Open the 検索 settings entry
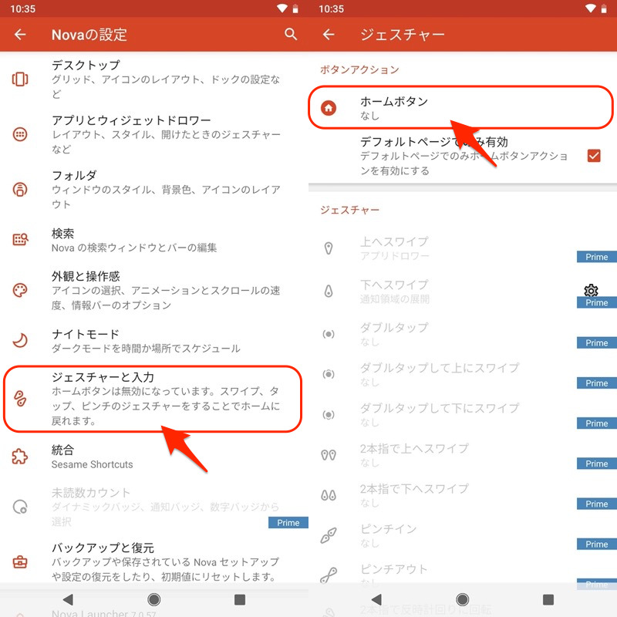The image size is (617, 617). [154, 240]
